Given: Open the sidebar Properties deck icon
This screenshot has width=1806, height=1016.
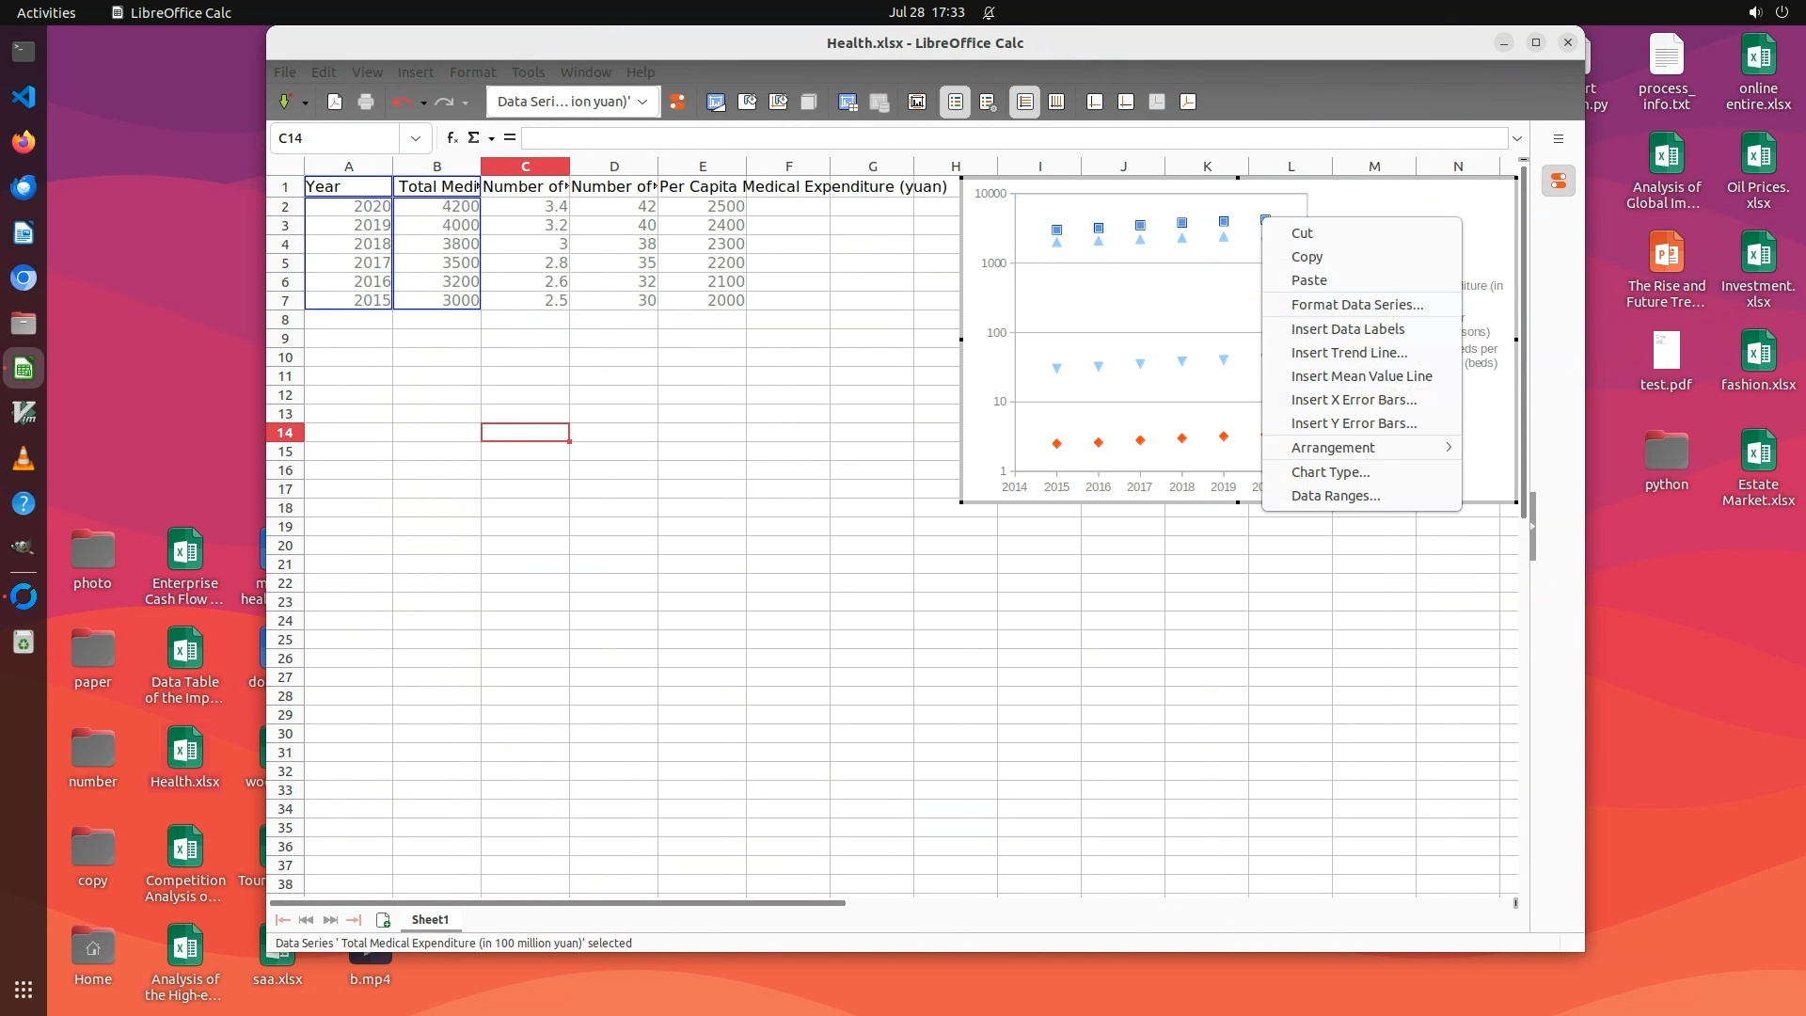Looking at the screenshot, I should 1559,181.
